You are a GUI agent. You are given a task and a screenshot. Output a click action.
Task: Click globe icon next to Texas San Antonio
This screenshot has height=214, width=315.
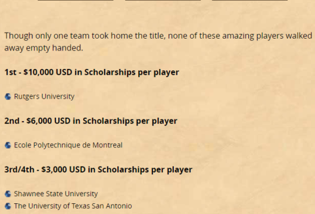8,206
